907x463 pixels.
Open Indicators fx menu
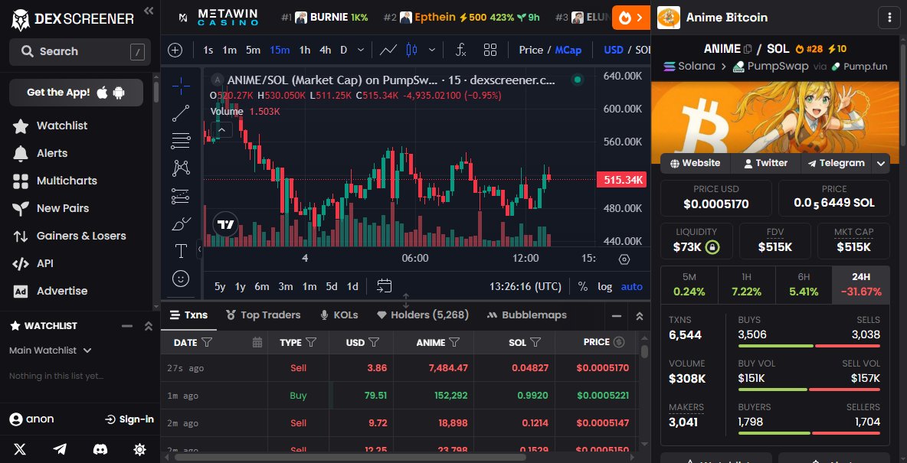(461, 50)
